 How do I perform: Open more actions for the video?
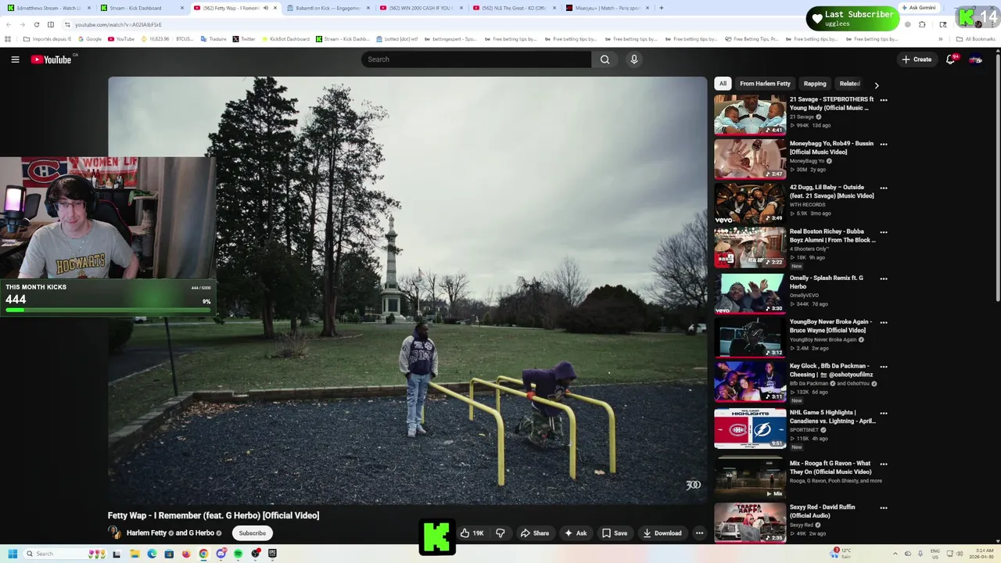click(x=699, y=533)
